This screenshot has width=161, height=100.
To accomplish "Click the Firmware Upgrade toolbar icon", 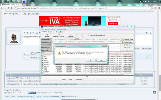I will [x=59, y=35].
